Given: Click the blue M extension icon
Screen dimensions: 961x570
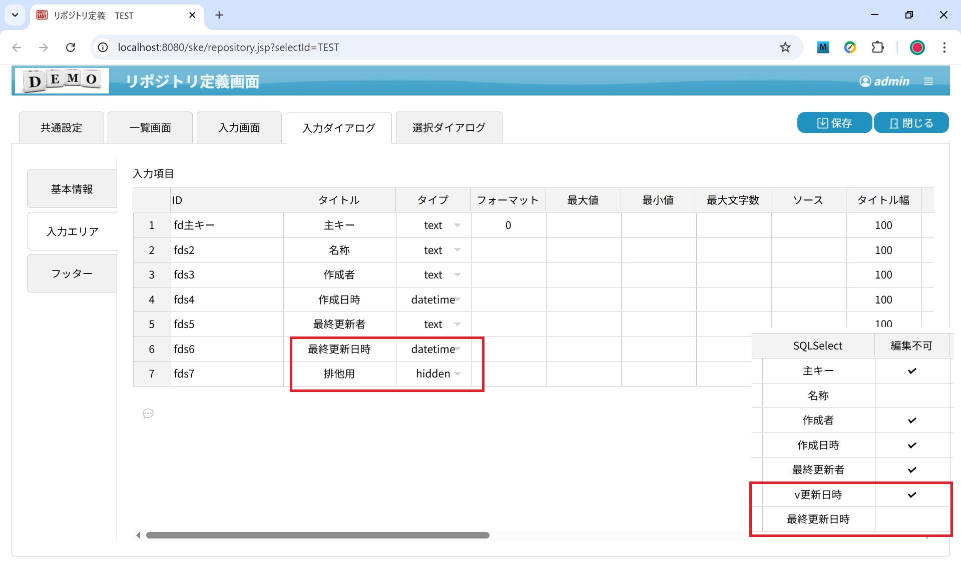Looking at the screenshot, I should pos(823,47).
